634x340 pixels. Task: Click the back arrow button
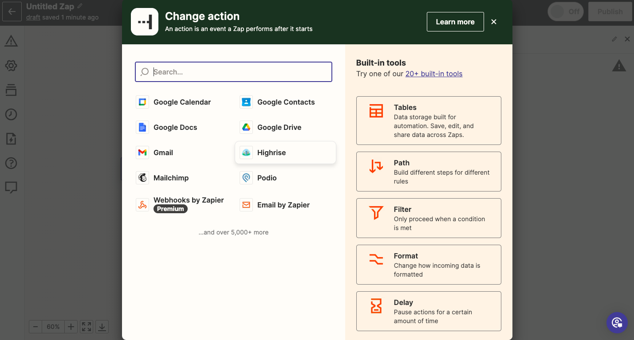(12, 12)
